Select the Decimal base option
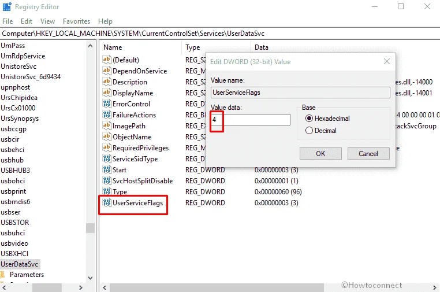Image resolution: width=440 pixels, height=292 pixels. pyautogui.click(x=309, y=131)
